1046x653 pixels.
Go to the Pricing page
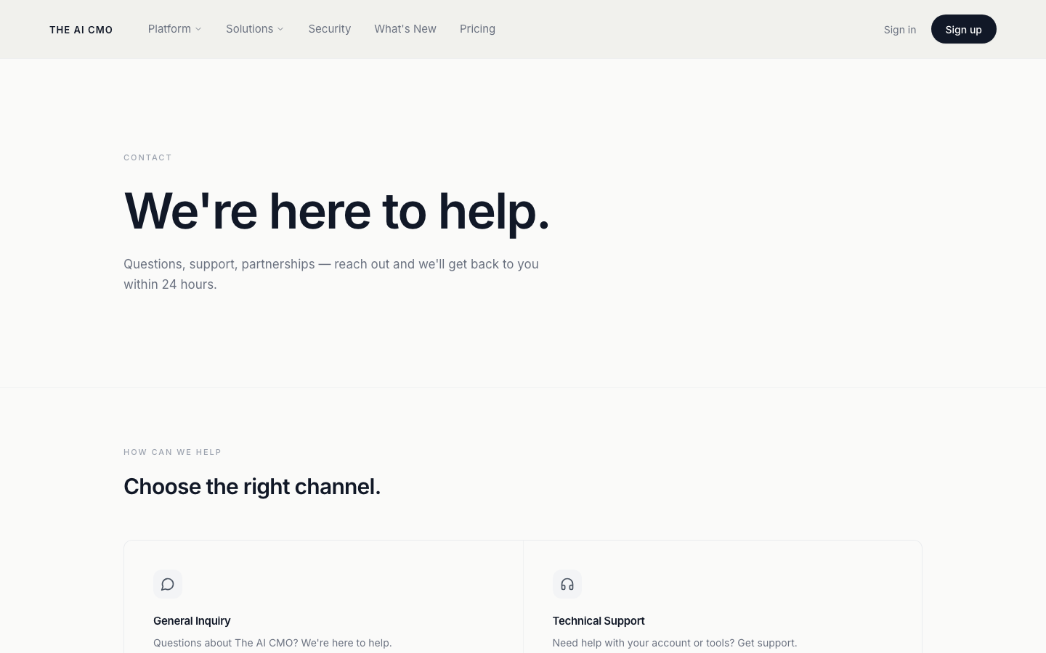click(477, 29)
